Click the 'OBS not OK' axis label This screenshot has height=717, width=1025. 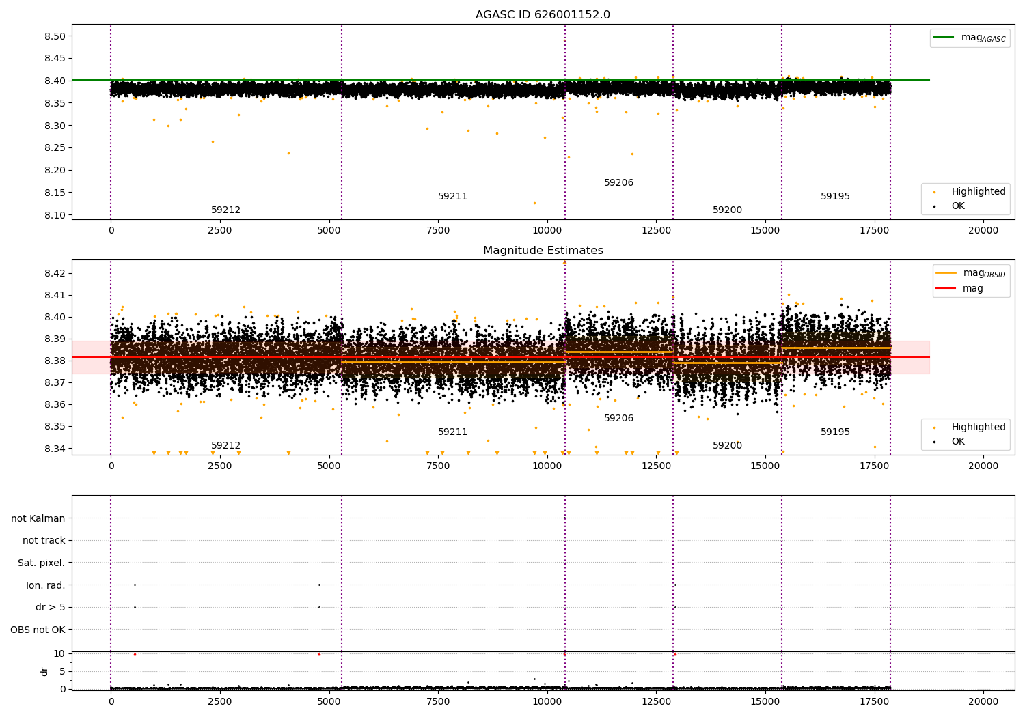[x=38, y=630]
